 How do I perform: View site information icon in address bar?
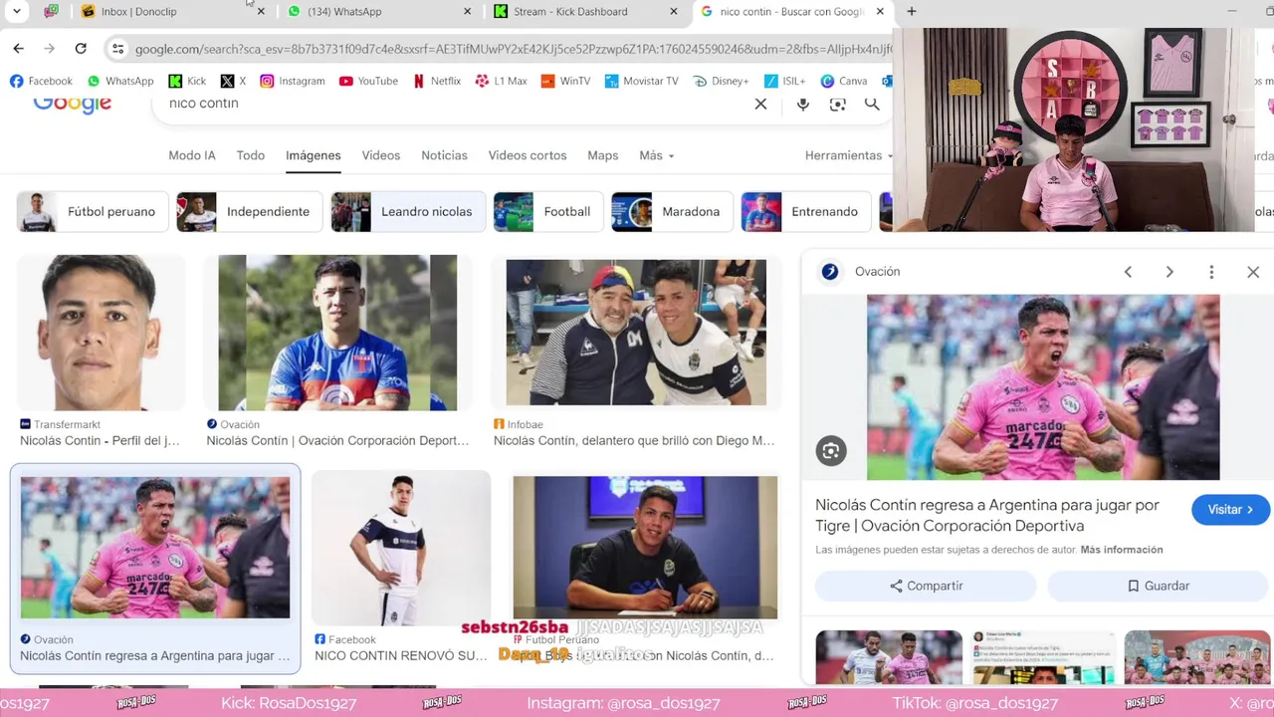point(118,49)
